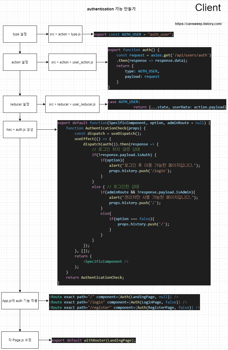Viewport: 228px width, 350px height.
Task: Click the 'authentication 기능 만들기' title
Action: point(111,9)
